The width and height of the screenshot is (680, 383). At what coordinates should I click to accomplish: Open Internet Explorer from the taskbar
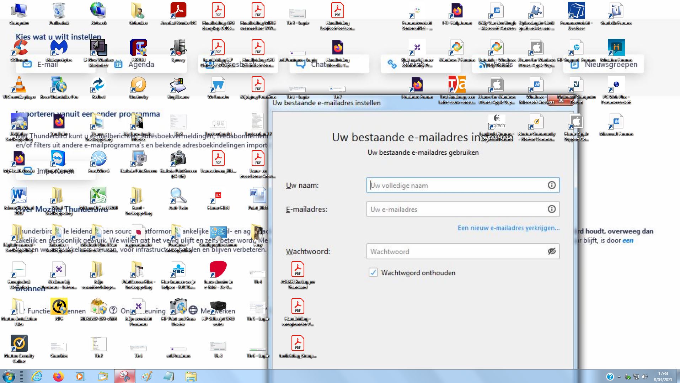[37, 376]
